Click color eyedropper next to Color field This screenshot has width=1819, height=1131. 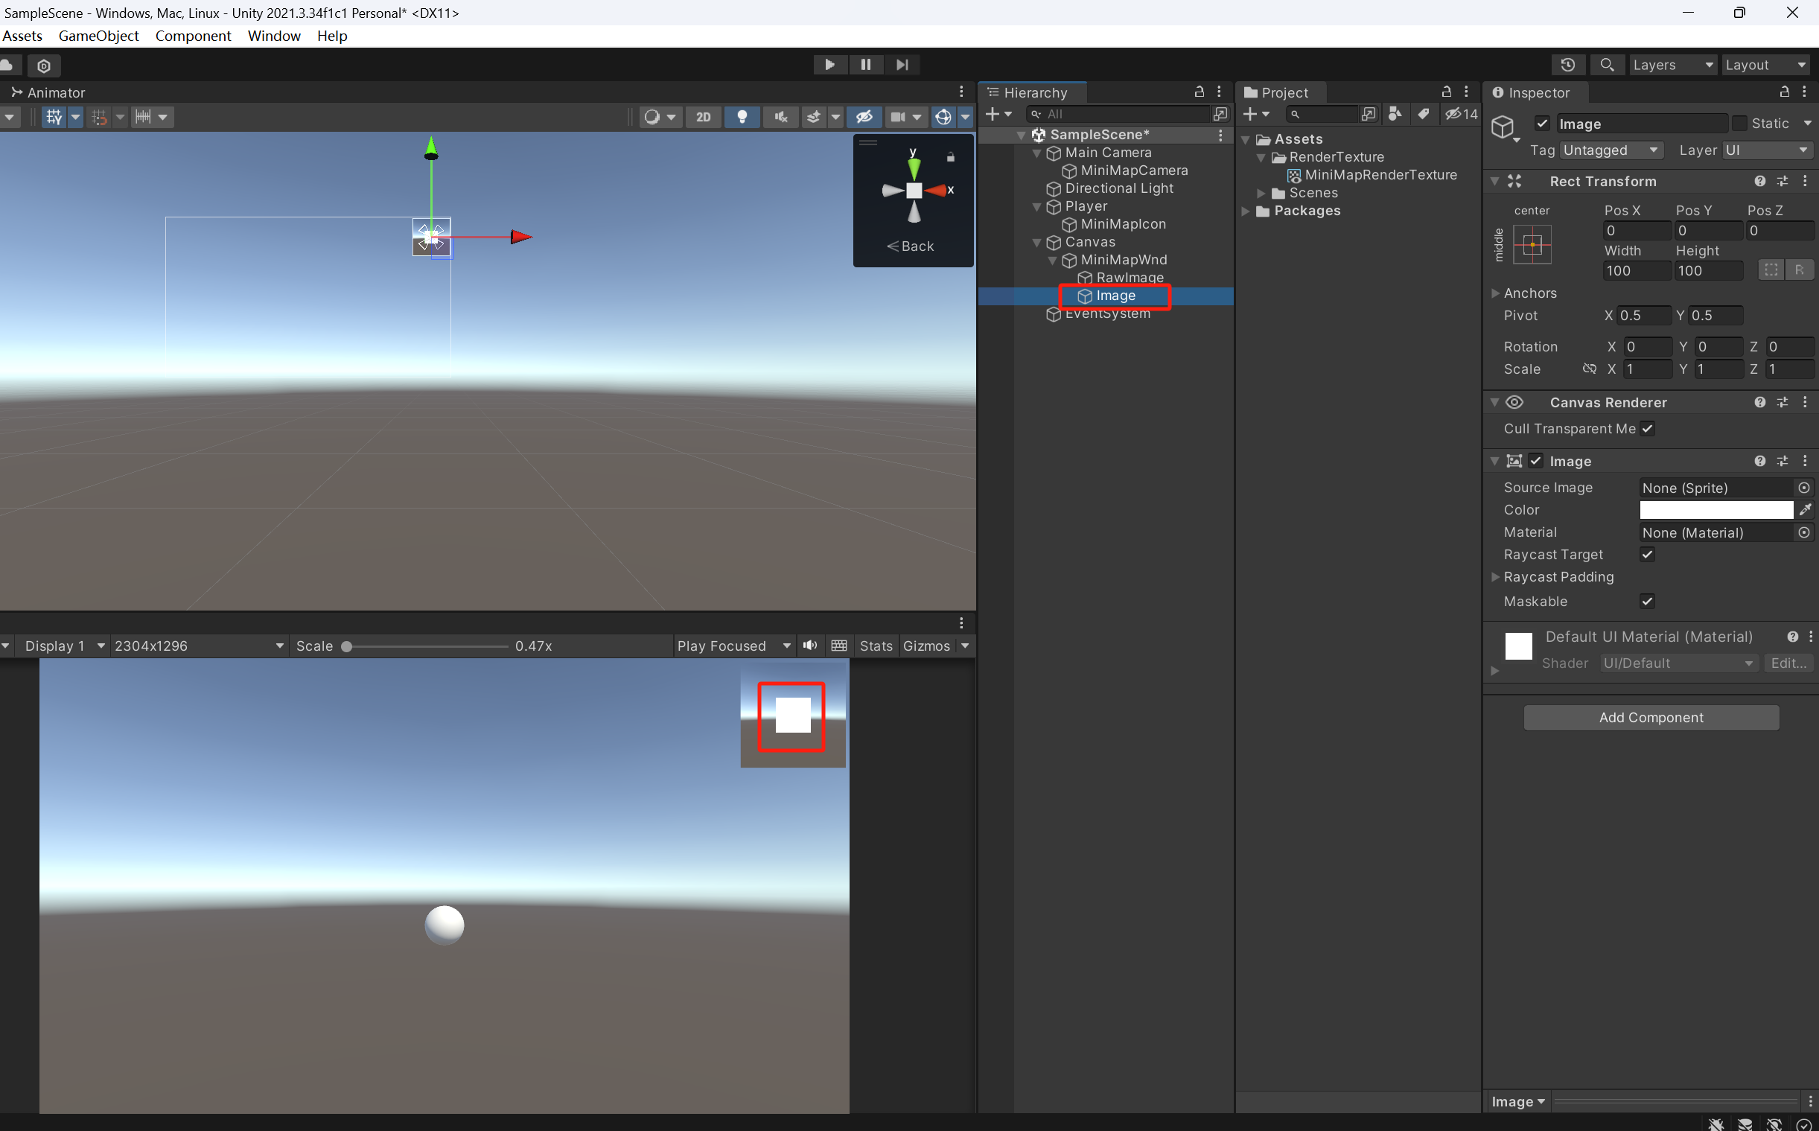tap(1805, 509)
